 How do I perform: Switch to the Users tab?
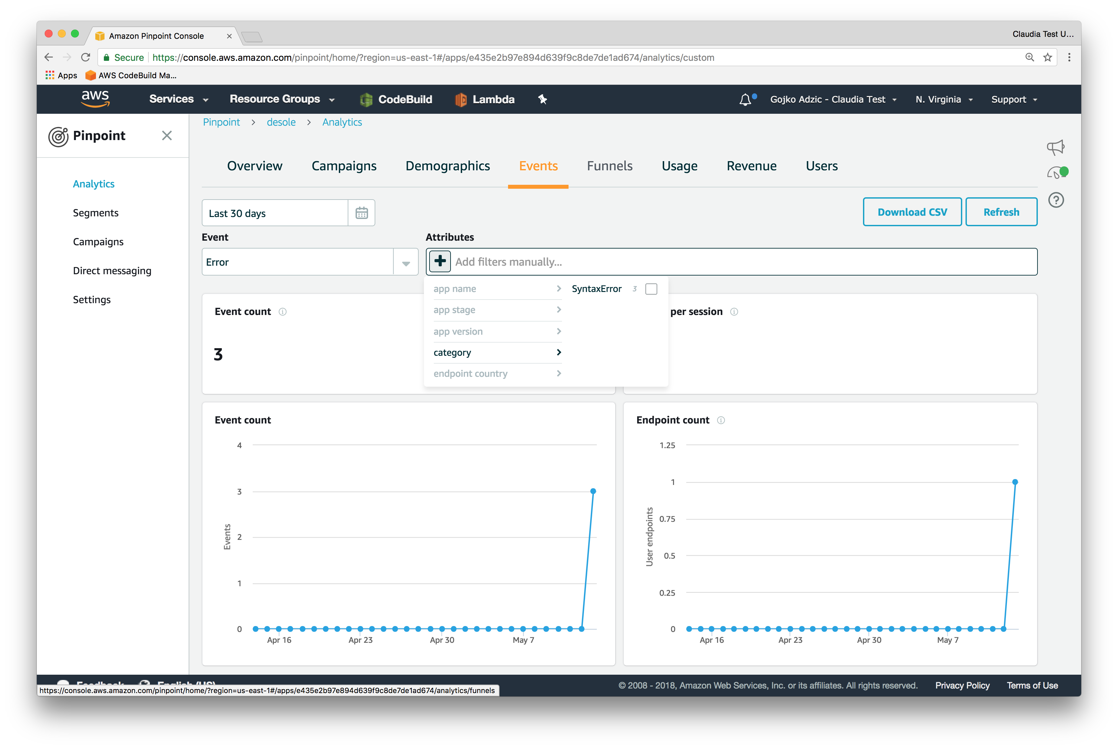pos(822,166)
